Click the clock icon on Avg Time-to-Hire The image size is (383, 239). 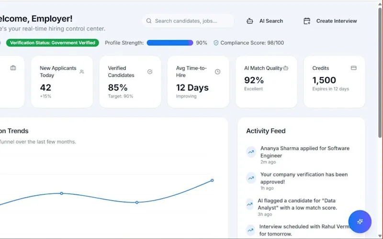[217, 72]
